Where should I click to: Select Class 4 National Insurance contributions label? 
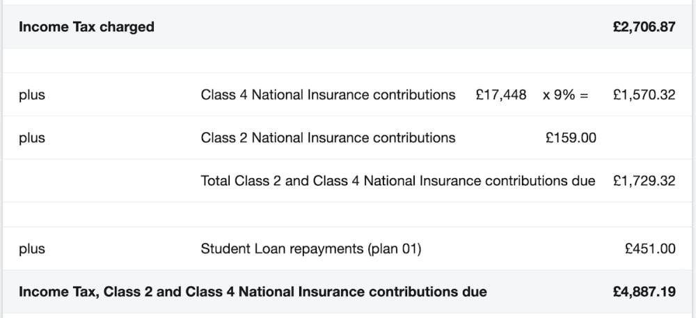pos(328,95)
